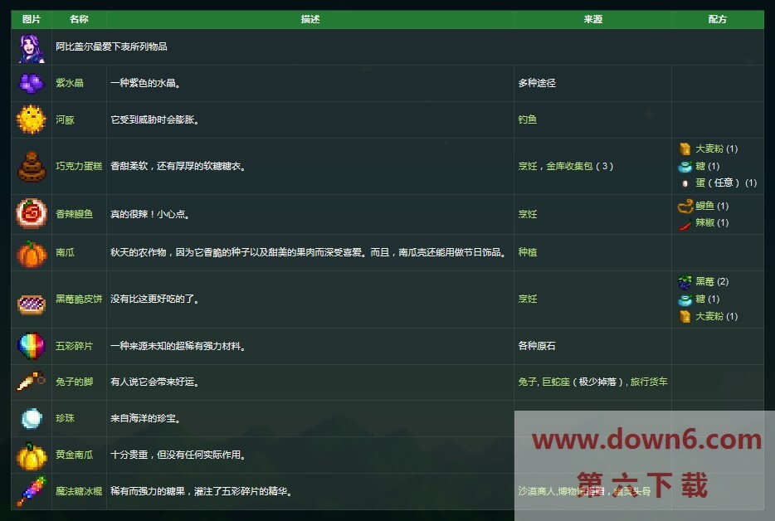Click the eel ingredient icon
The width and height of the screenshot is (775, 521).
pyautogui.click(x=685, y=206)
